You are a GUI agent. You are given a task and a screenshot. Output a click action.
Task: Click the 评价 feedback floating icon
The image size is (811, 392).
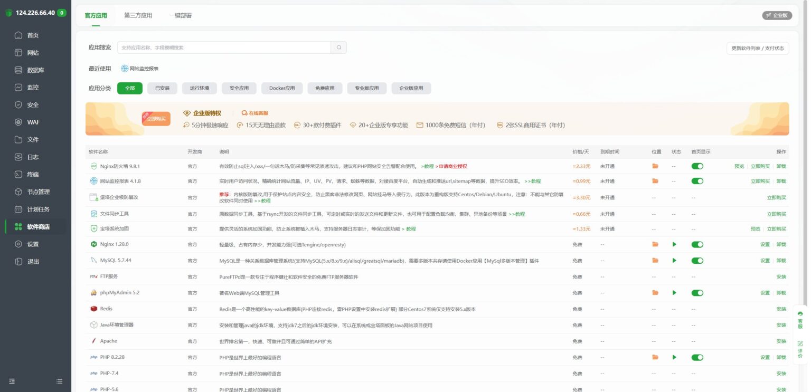pos(800,349)
